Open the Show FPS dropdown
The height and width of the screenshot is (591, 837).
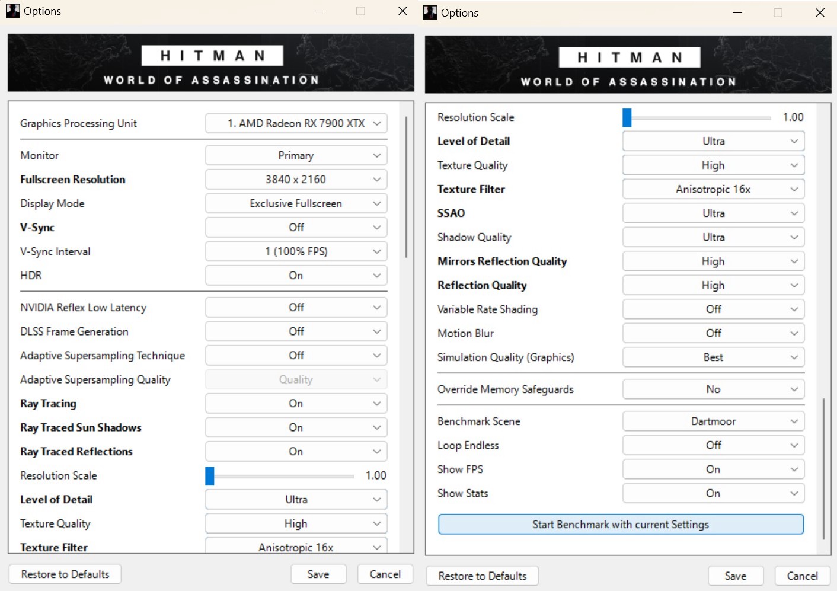click(x=714, y=469)
